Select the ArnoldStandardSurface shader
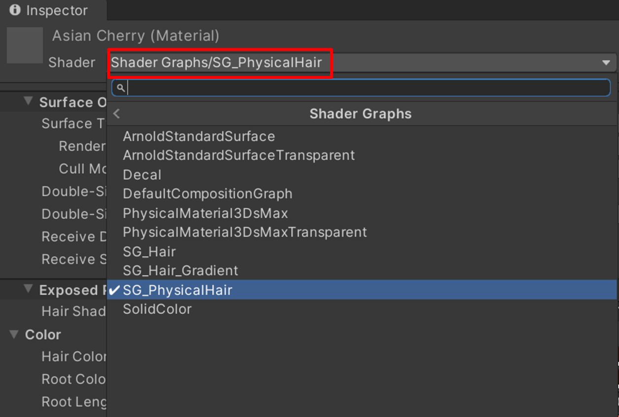The height and width of the screenshot is (417, 619). click(x=198, y=136)
